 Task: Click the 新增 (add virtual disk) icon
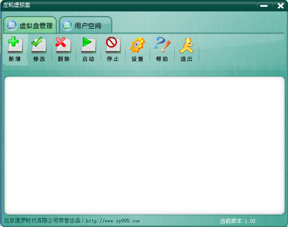(15, 45)
